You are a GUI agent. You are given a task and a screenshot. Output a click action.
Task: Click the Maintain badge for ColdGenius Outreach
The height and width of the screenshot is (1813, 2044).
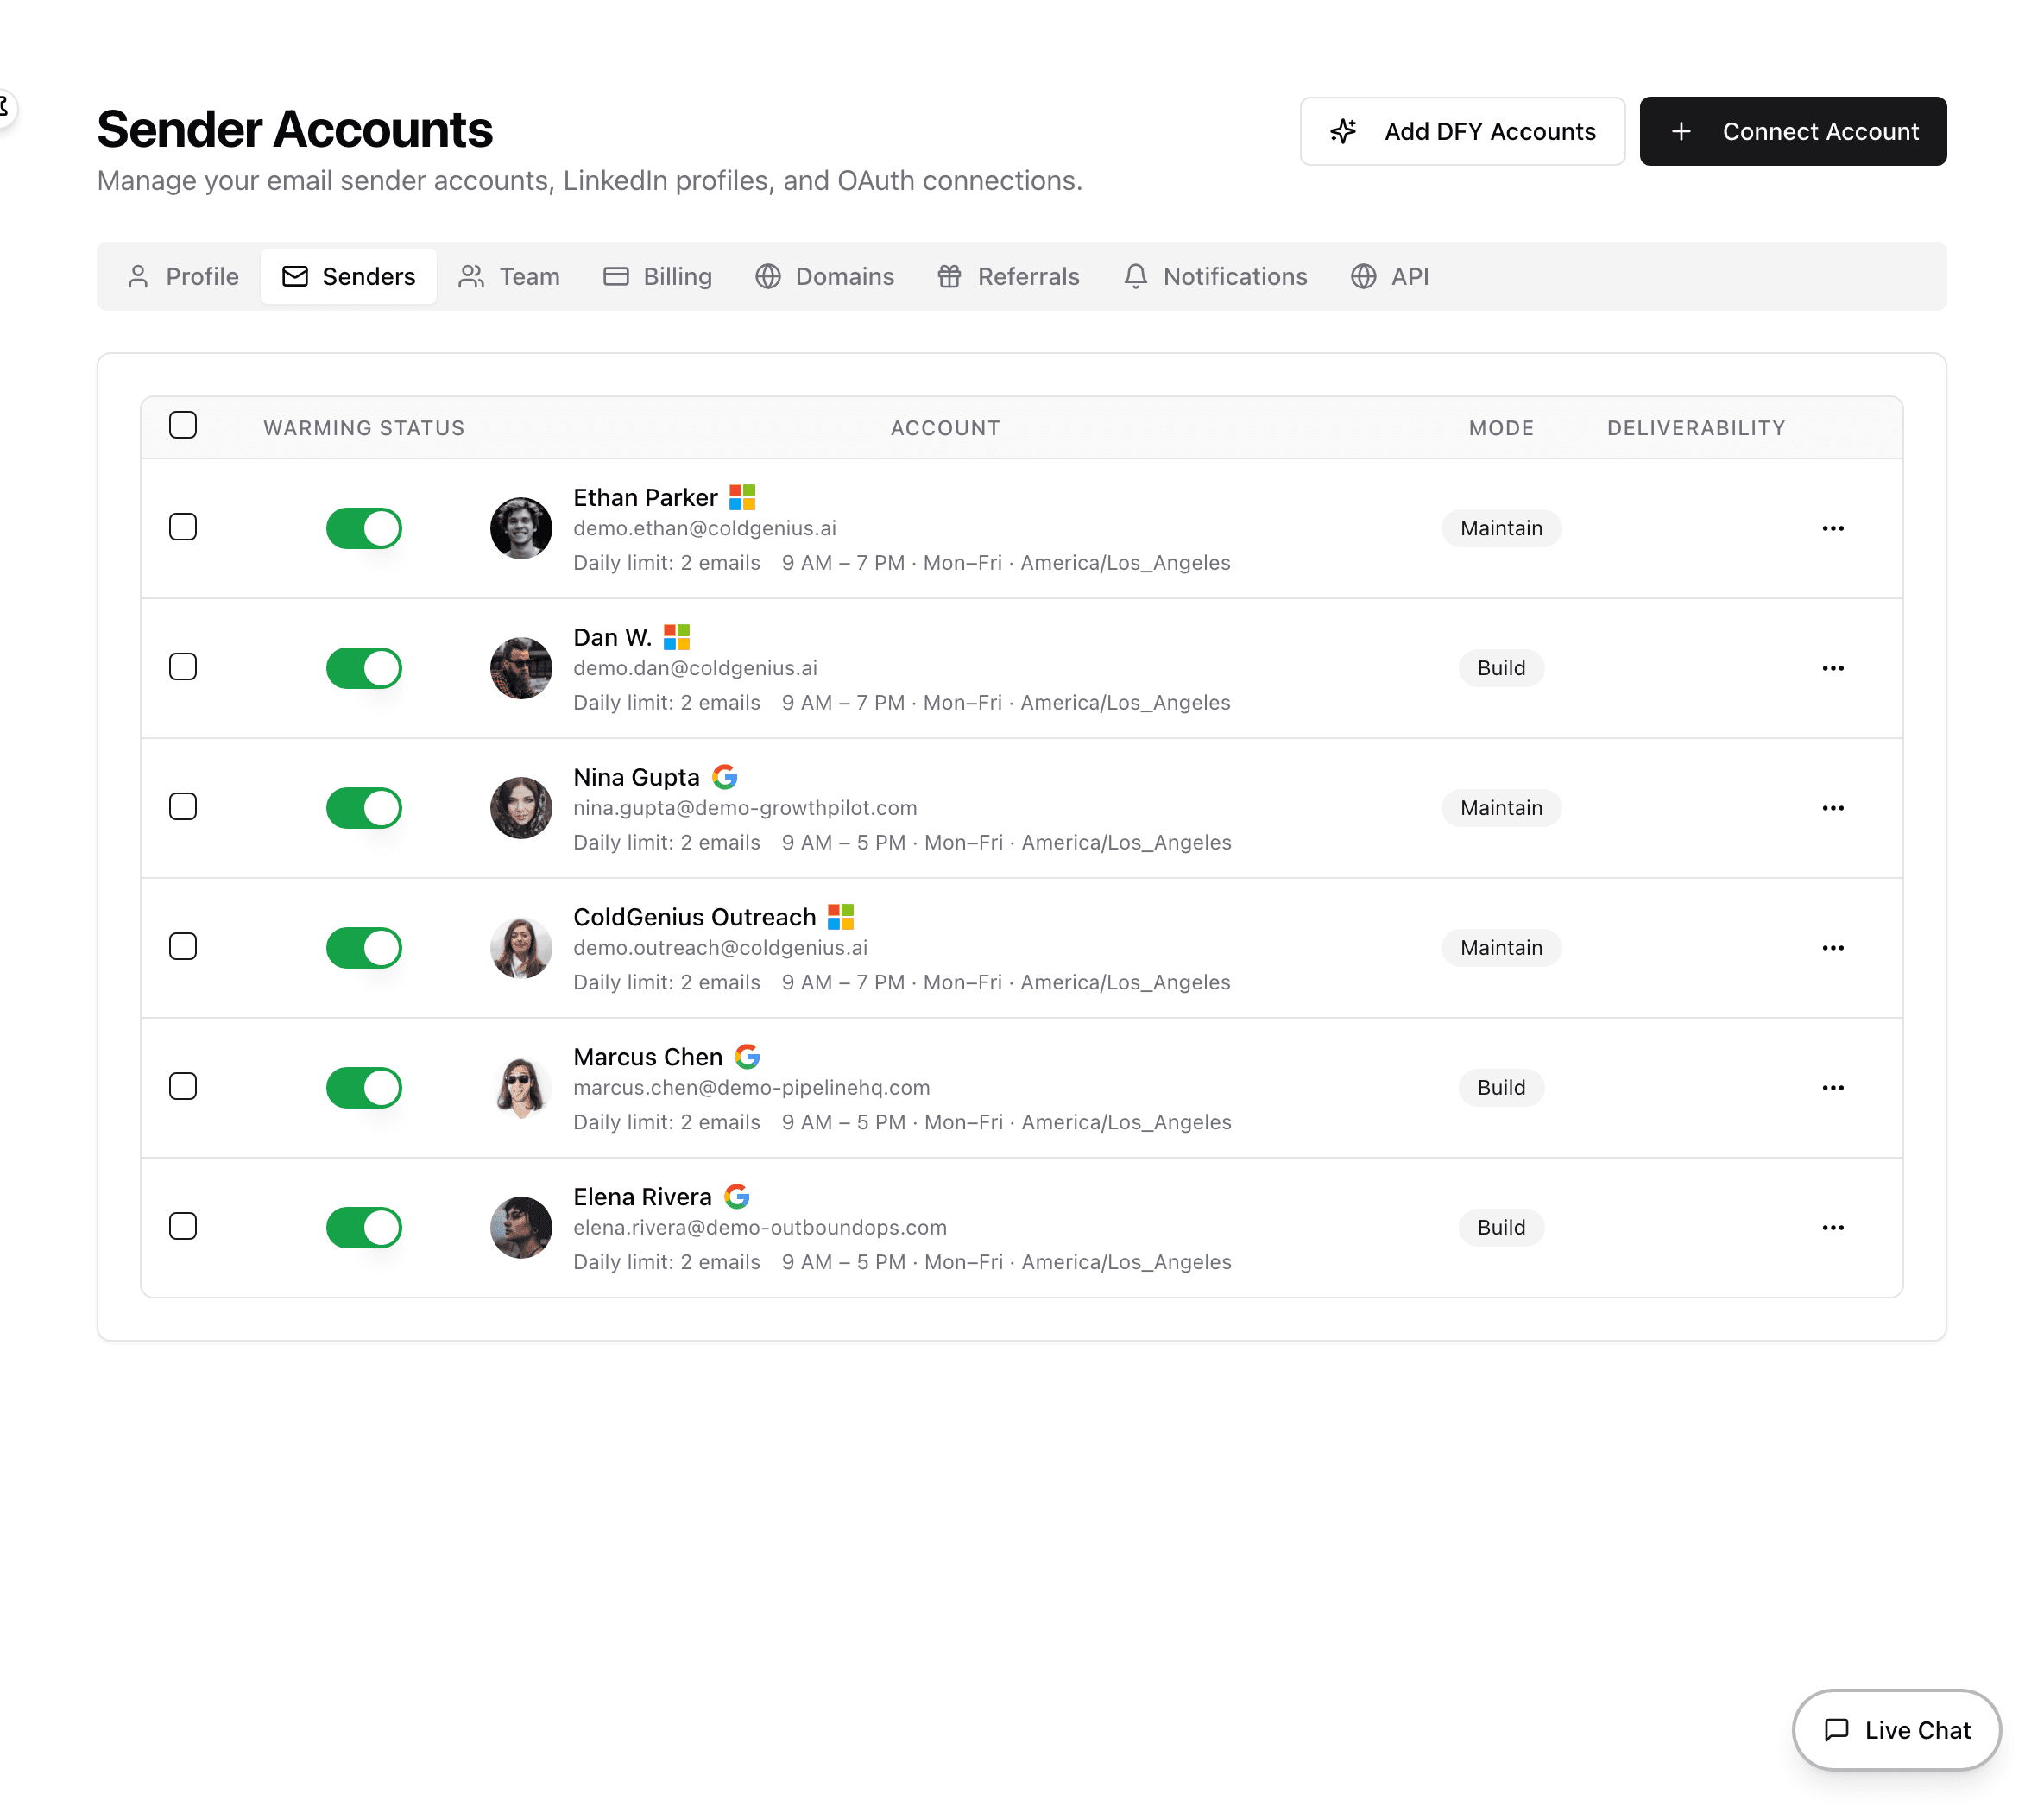point(1501,948)
